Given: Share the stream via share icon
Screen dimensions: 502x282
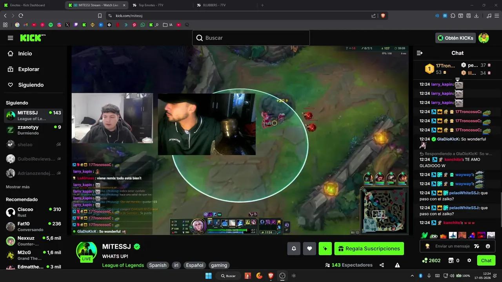Looking at the screenshot, I should pos(382,265).
